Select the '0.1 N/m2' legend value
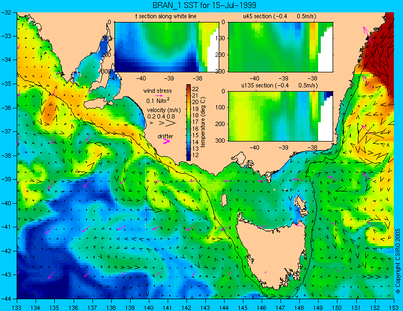 click(x=158, y=100)
